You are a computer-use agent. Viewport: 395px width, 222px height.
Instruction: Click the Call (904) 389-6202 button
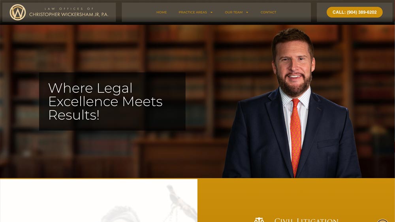point(354,12)
